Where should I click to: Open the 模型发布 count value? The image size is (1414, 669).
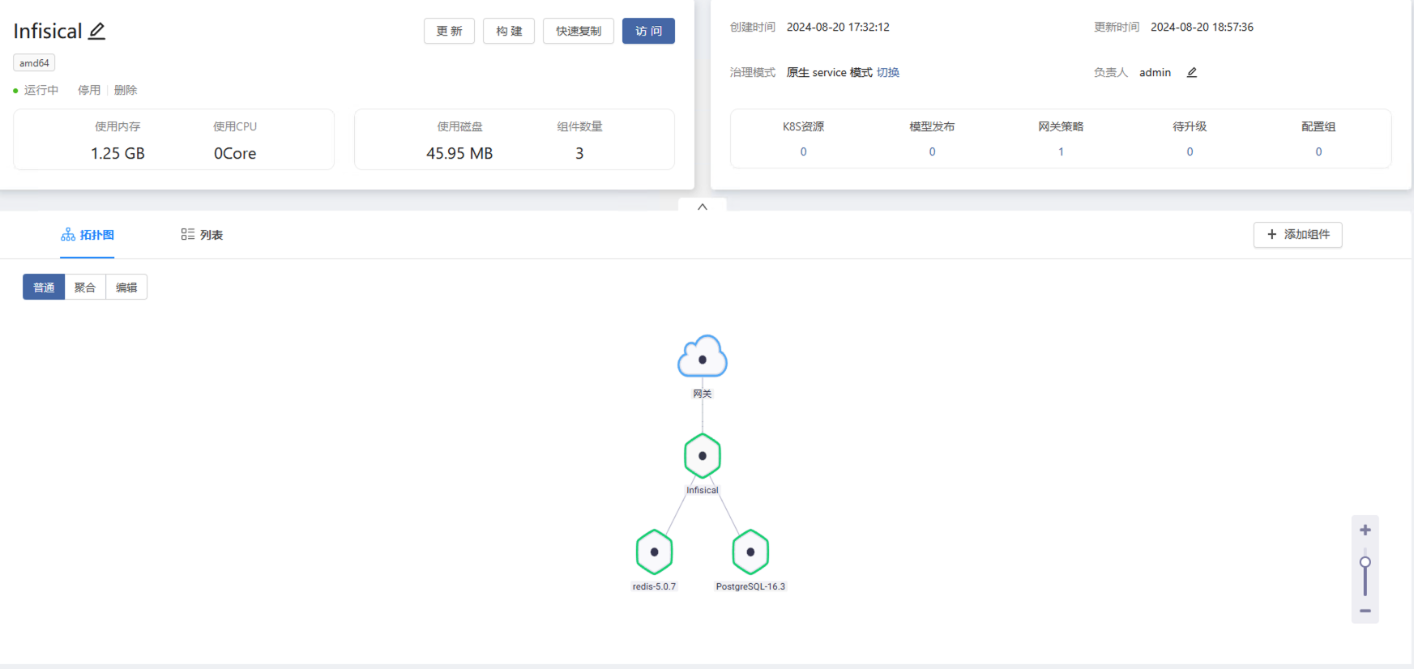coord(932,151)
